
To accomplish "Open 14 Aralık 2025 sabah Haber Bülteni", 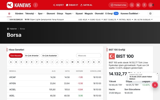I will coord(141,78).
